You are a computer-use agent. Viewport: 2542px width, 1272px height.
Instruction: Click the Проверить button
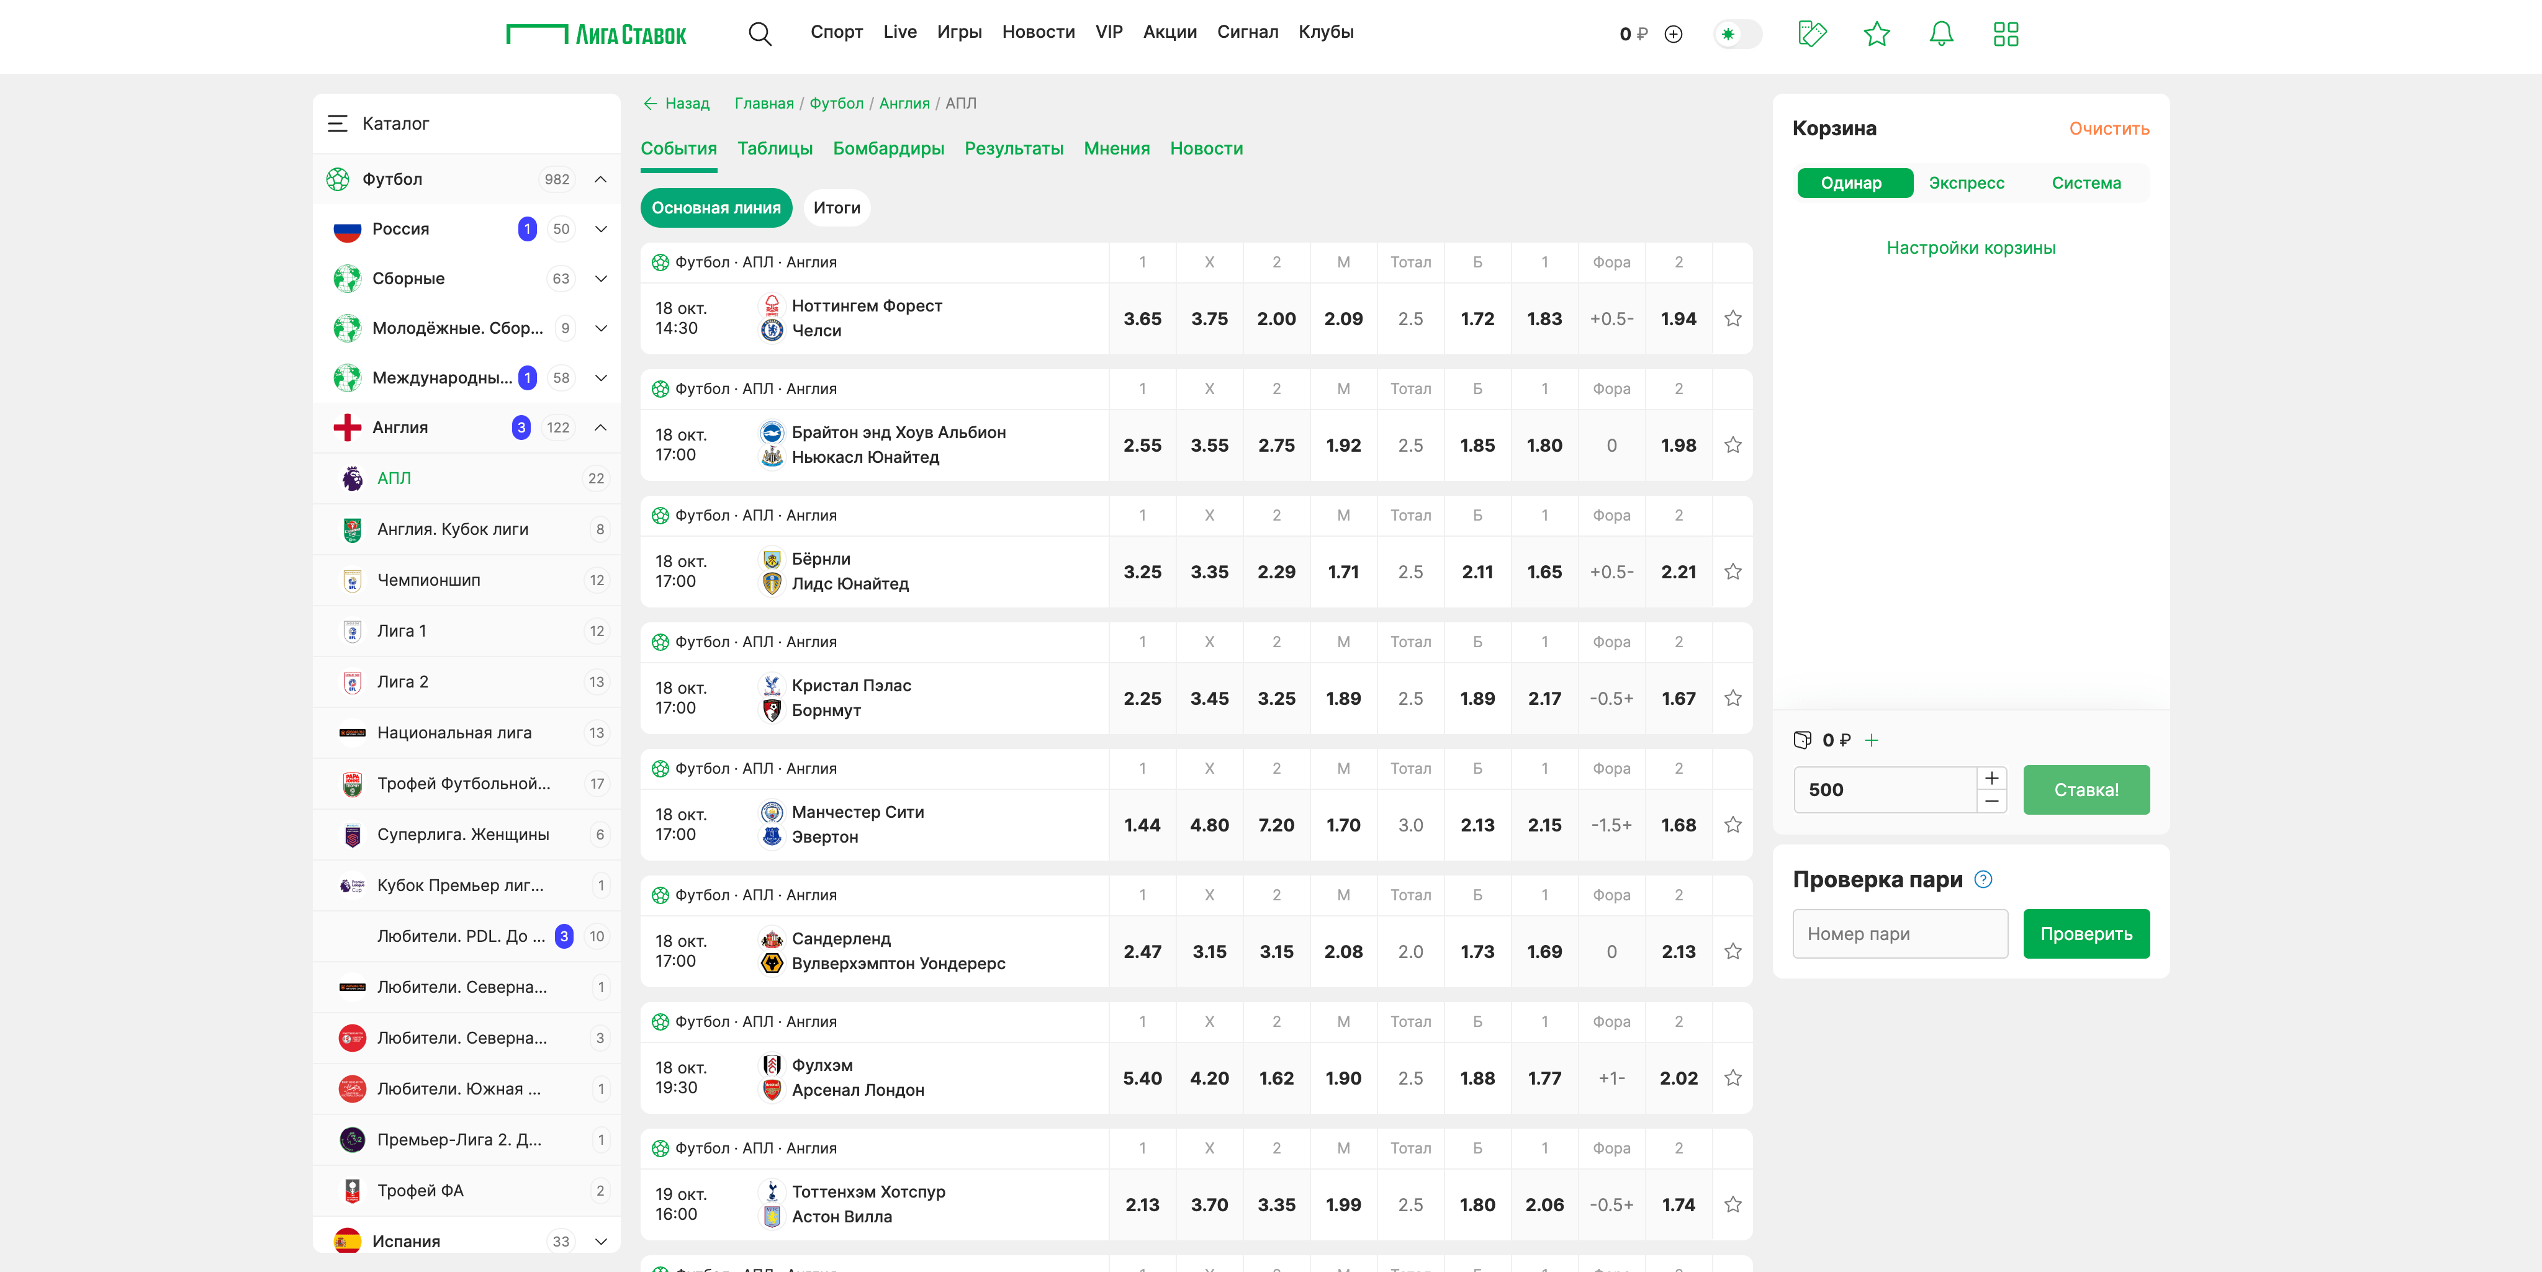tap(2085, 934)
